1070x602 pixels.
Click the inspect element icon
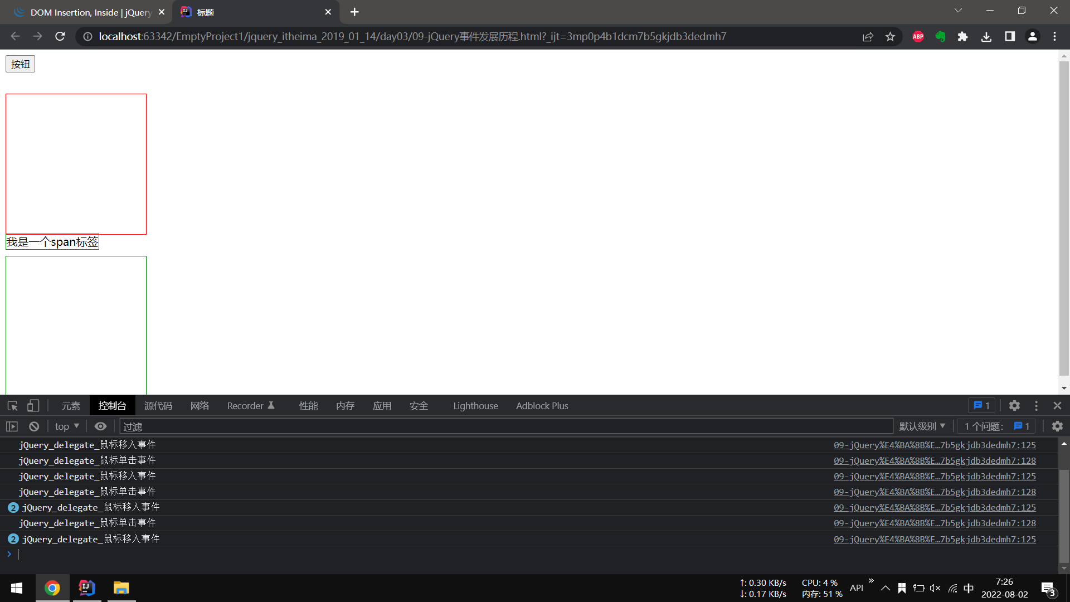click(12, 406)
